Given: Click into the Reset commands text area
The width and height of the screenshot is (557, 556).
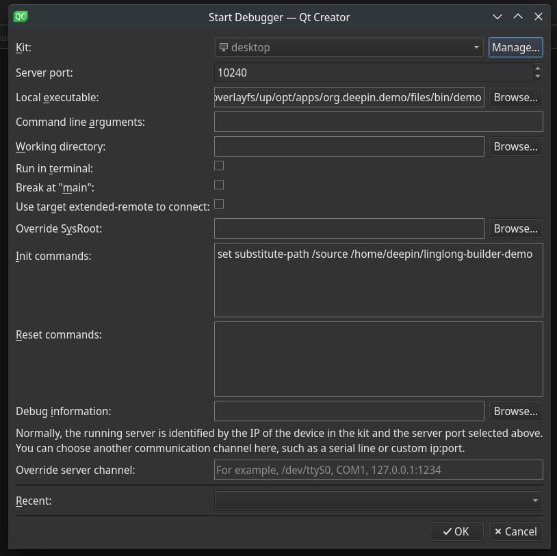Looking at the screenshot, I should [378, 359].
